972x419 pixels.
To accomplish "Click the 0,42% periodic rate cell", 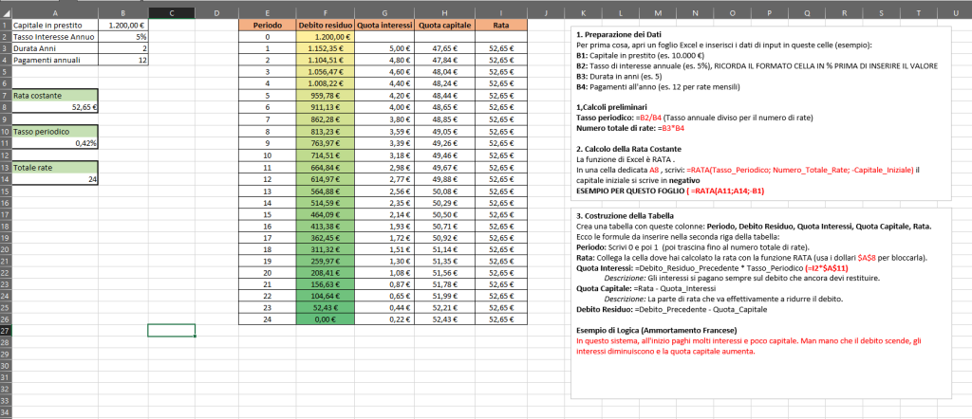I will click(x=123, y=142).
